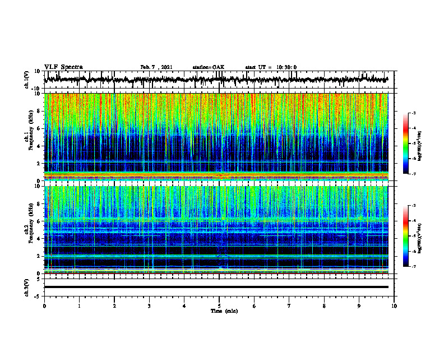This screenshot has height=343, width=444.
Task: Click time axis tick label "0"
Action: (x=44, y=306)
